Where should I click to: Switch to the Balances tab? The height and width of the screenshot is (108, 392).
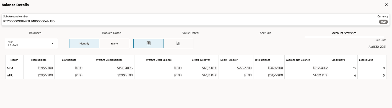[x=35, y=33]
